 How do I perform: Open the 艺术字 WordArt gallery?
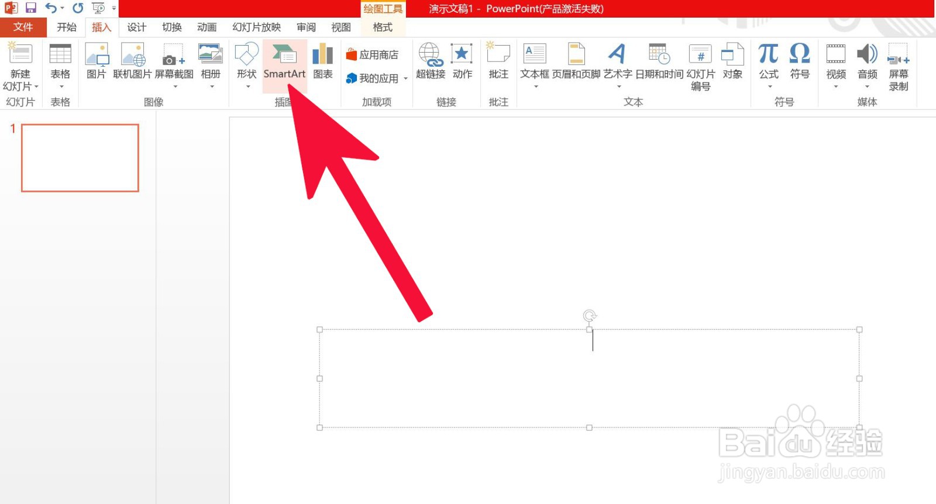click(618, 66)
